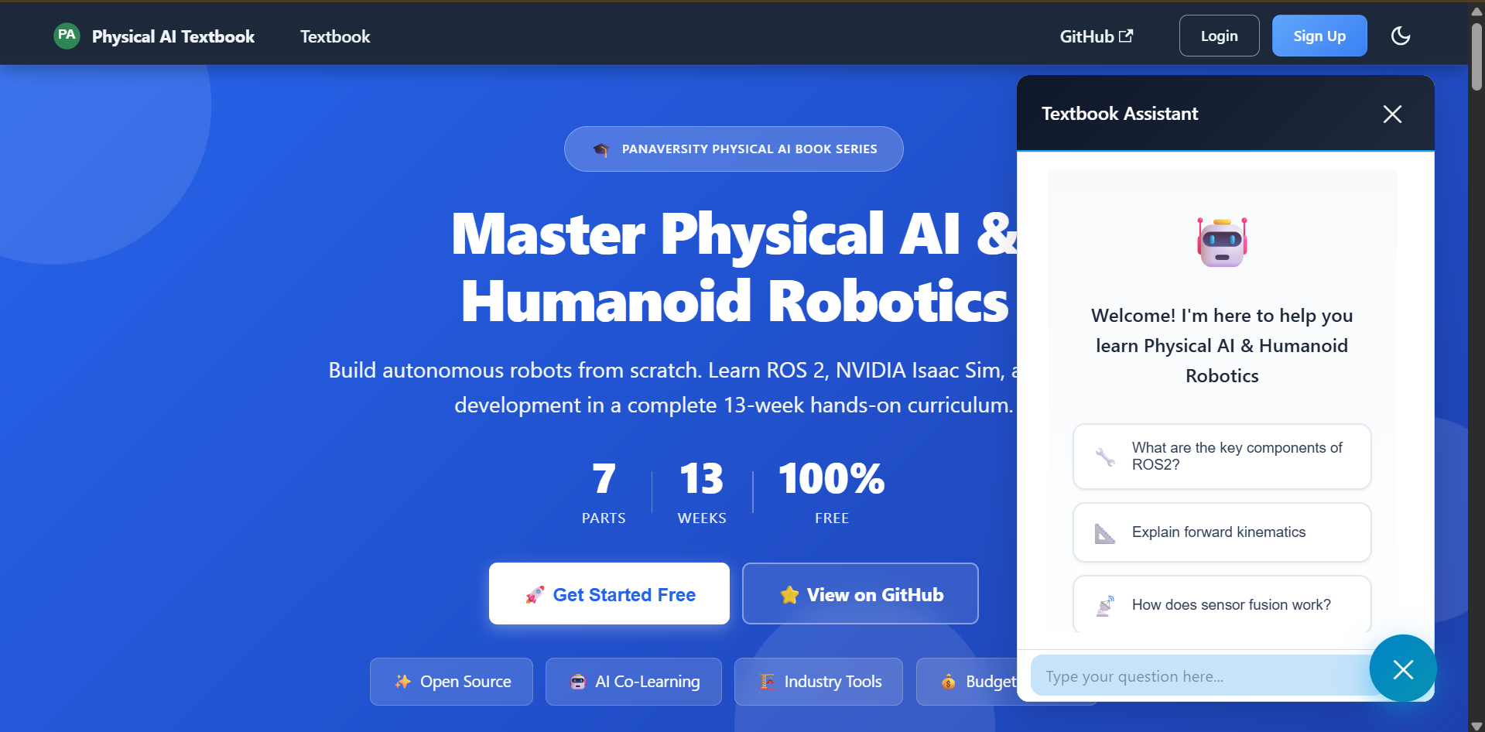Open the Physical AI Textbook home link
Screen dimensions: 1485x732
point(154,36)
